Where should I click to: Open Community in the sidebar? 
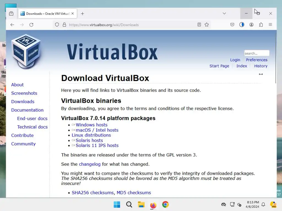tap(23, 144)
